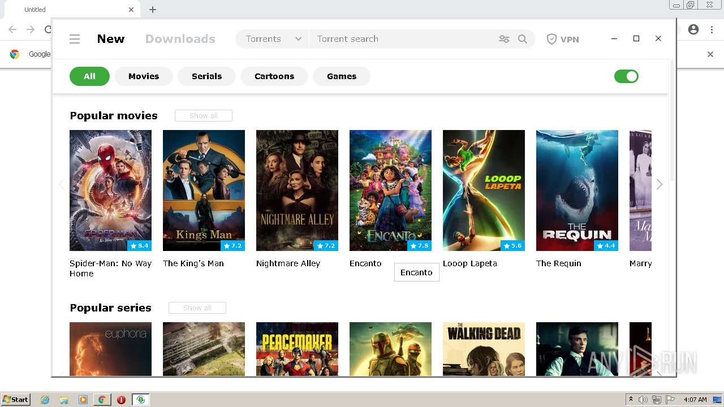Go back in the Chrome window
Image resolution: width=724 pixels, height=407 pixels.
(12, 29)
